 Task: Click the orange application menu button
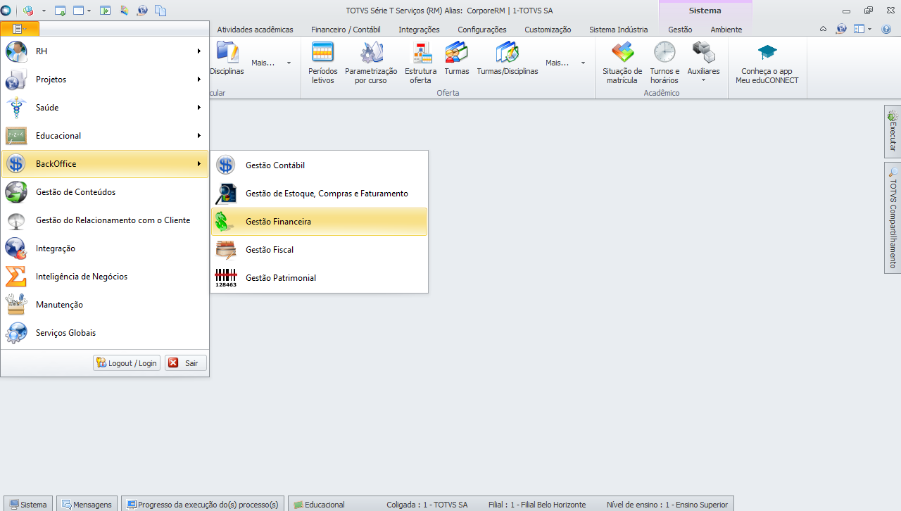[20, 30]
